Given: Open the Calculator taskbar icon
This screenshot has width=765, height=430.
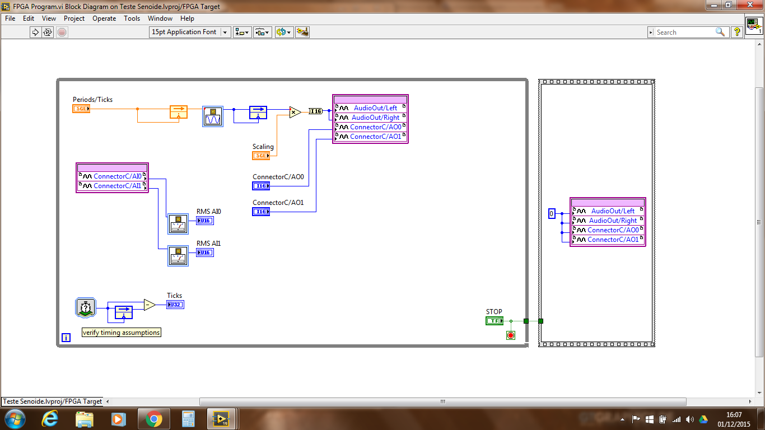Looking at the screenshot, I should click(x=188, y=419).
